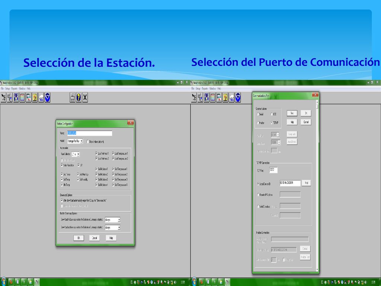The image size is (381, 286).
Task: Open plot graph icon in Communications Port window toolbar
Action: (x=213, y=98)
